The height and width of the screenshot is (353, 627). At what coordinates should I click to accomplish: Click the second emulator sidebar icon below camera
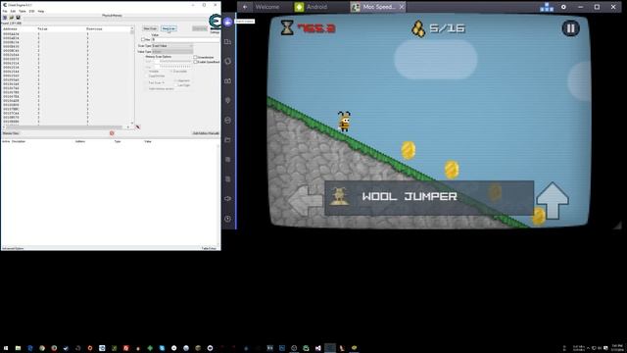coord(228,41)
